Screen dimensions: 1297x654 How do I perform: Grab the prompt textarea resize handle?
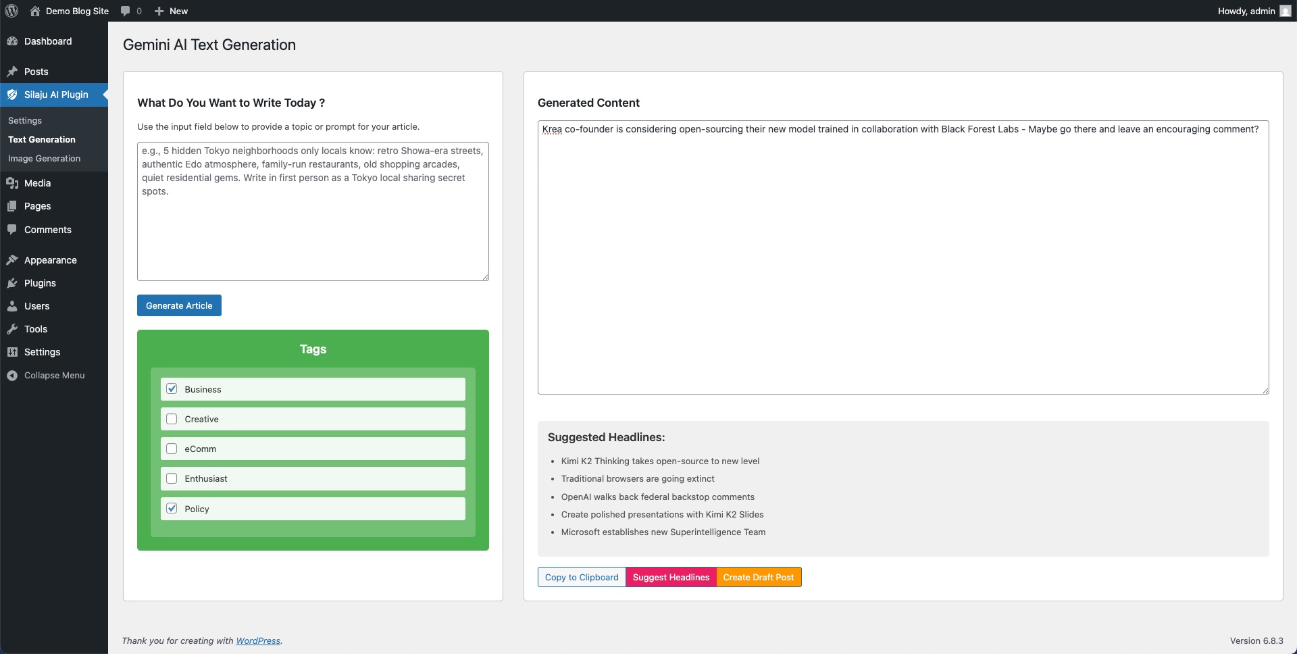(x=485, y=277)
